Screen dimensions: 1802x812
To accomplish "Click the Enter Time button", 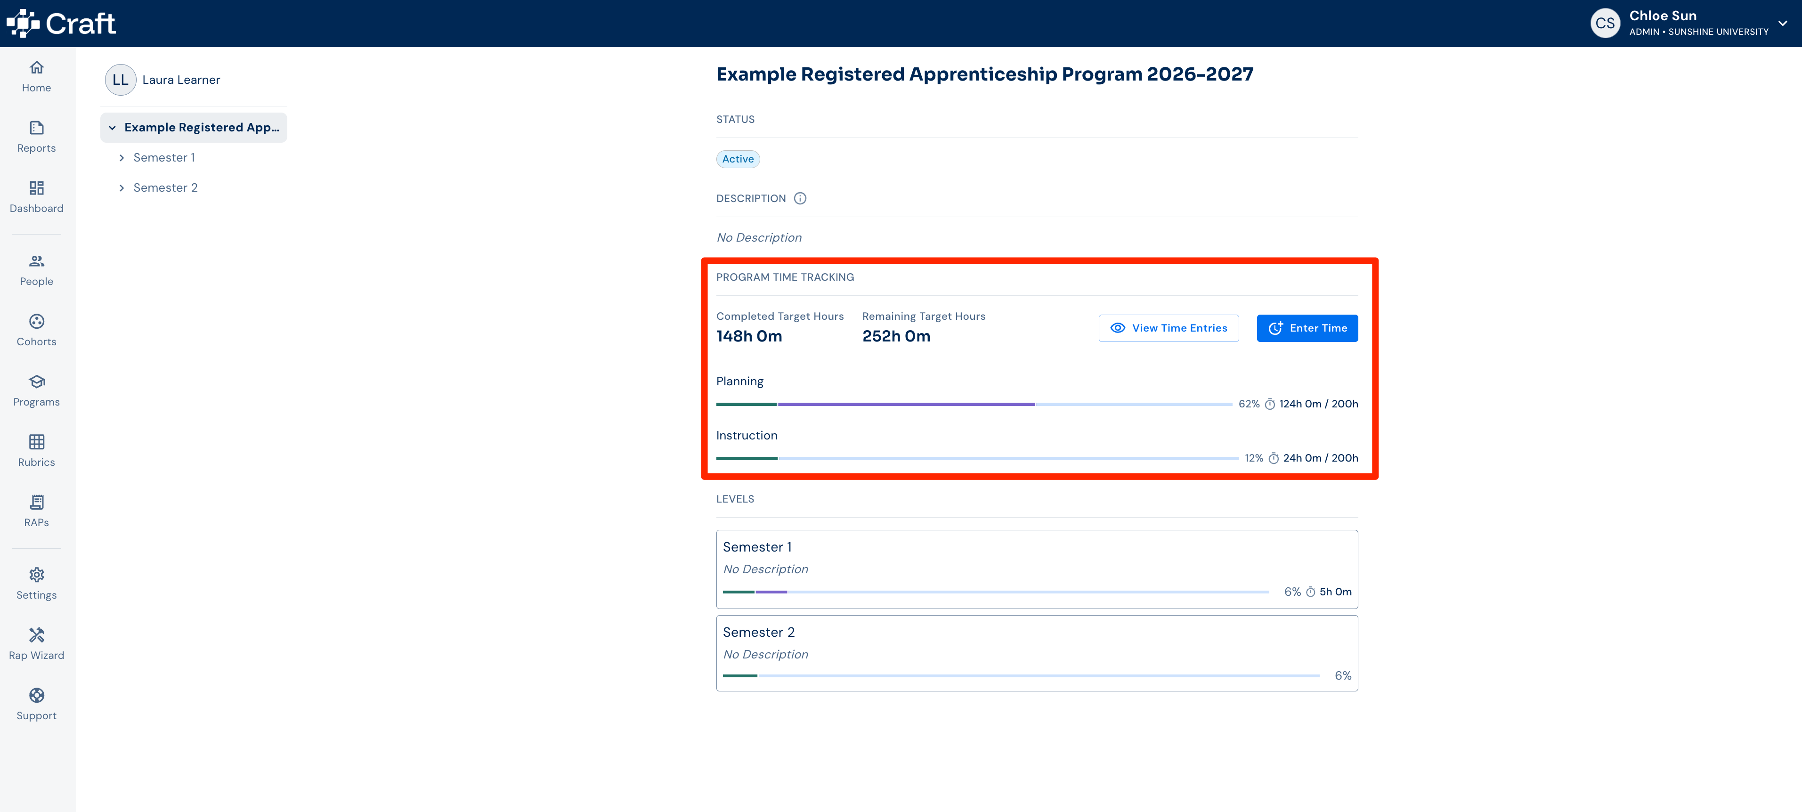I will [1307, 328].
